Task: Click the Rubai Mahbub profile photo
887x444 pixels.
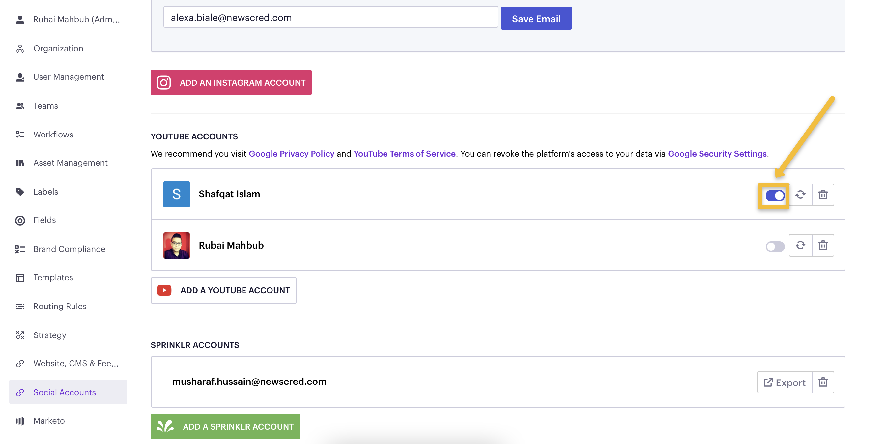Action: 176,245
